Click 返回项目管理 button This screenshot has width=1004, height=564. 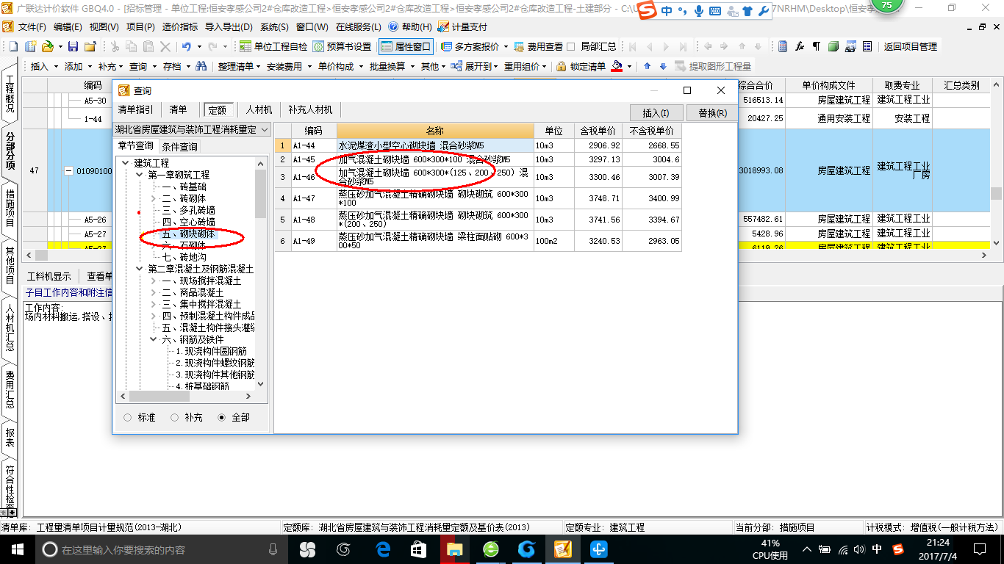[911, 46]
